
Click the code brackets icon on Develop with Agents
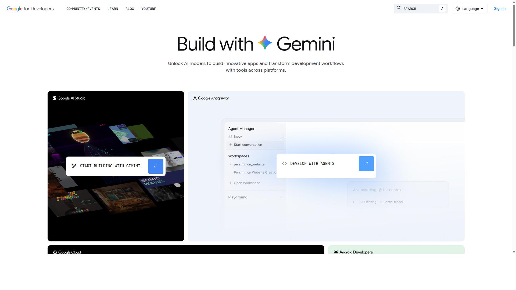(284, 164)
